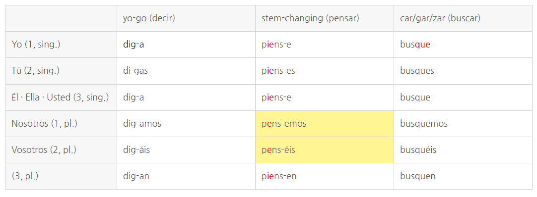Click the 'dig-amos' cell
The height and width of the screenshot is (197, 537).
point(186,124)
